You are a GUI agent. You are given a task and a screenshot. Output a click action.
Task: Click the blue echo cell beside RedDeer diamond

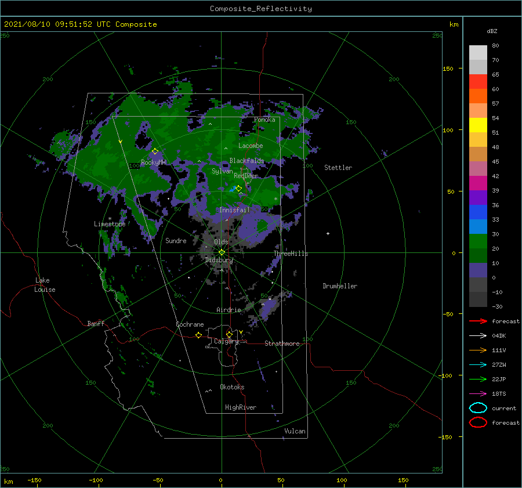click(233, 189)
